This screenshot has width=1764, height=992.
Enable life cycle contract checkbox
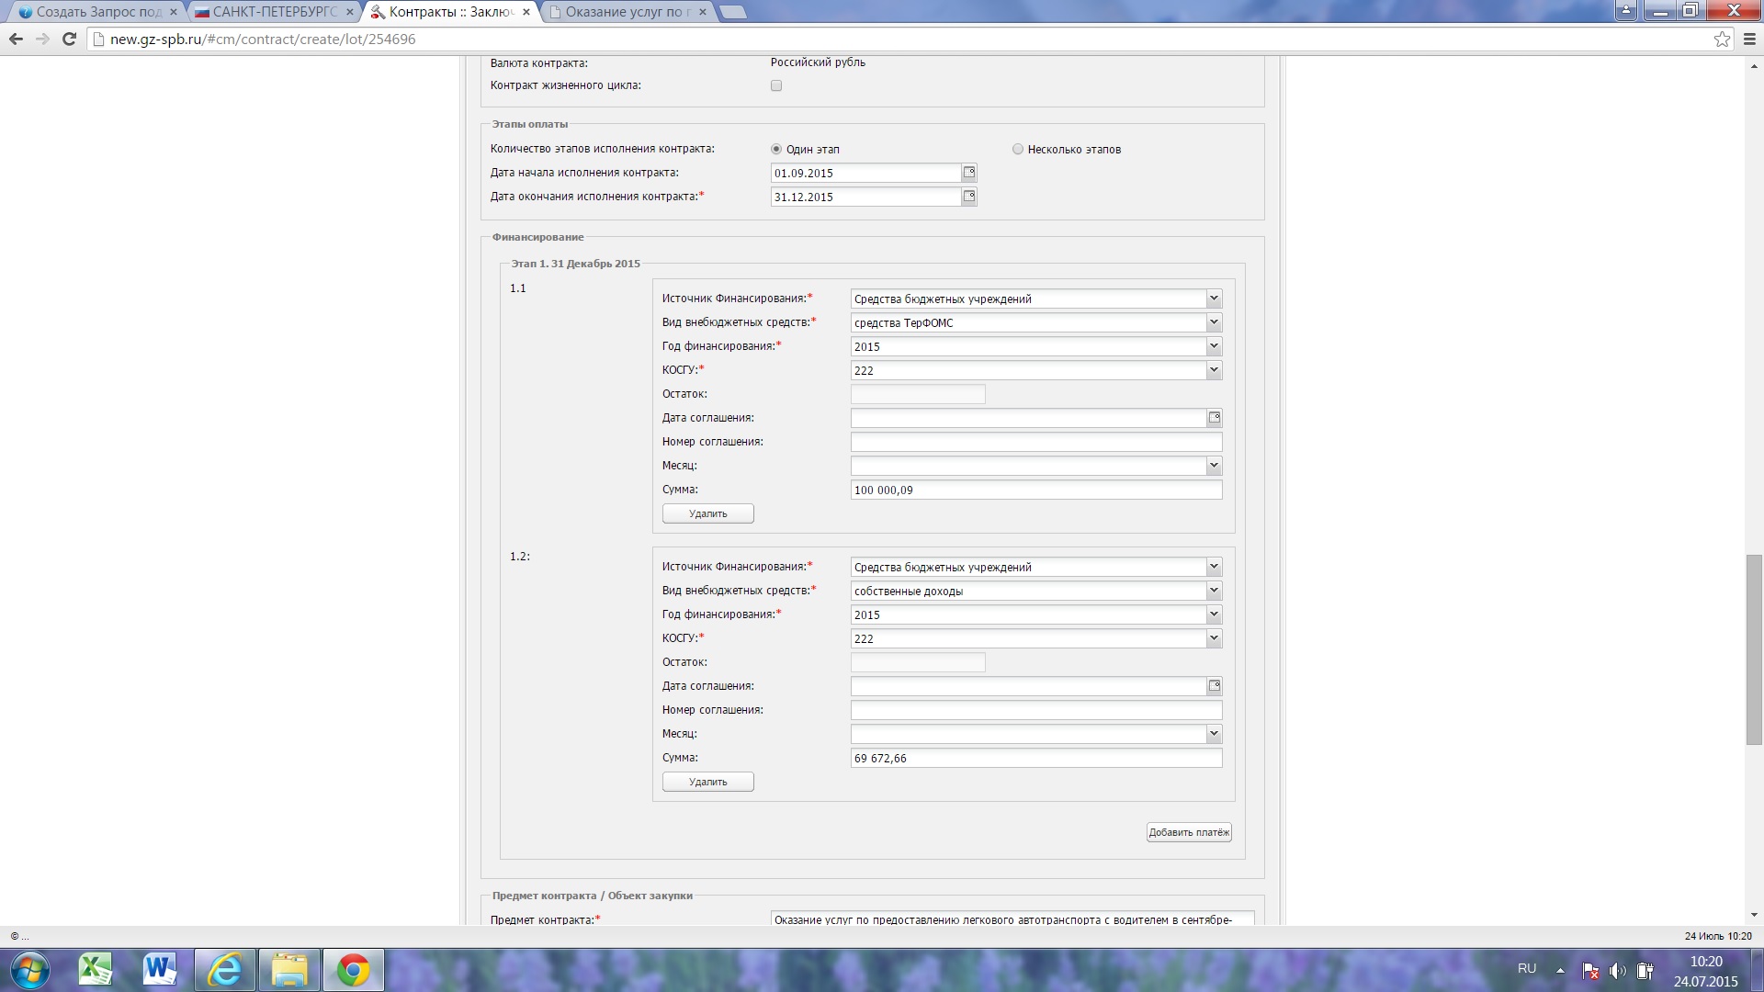(776, 85)
